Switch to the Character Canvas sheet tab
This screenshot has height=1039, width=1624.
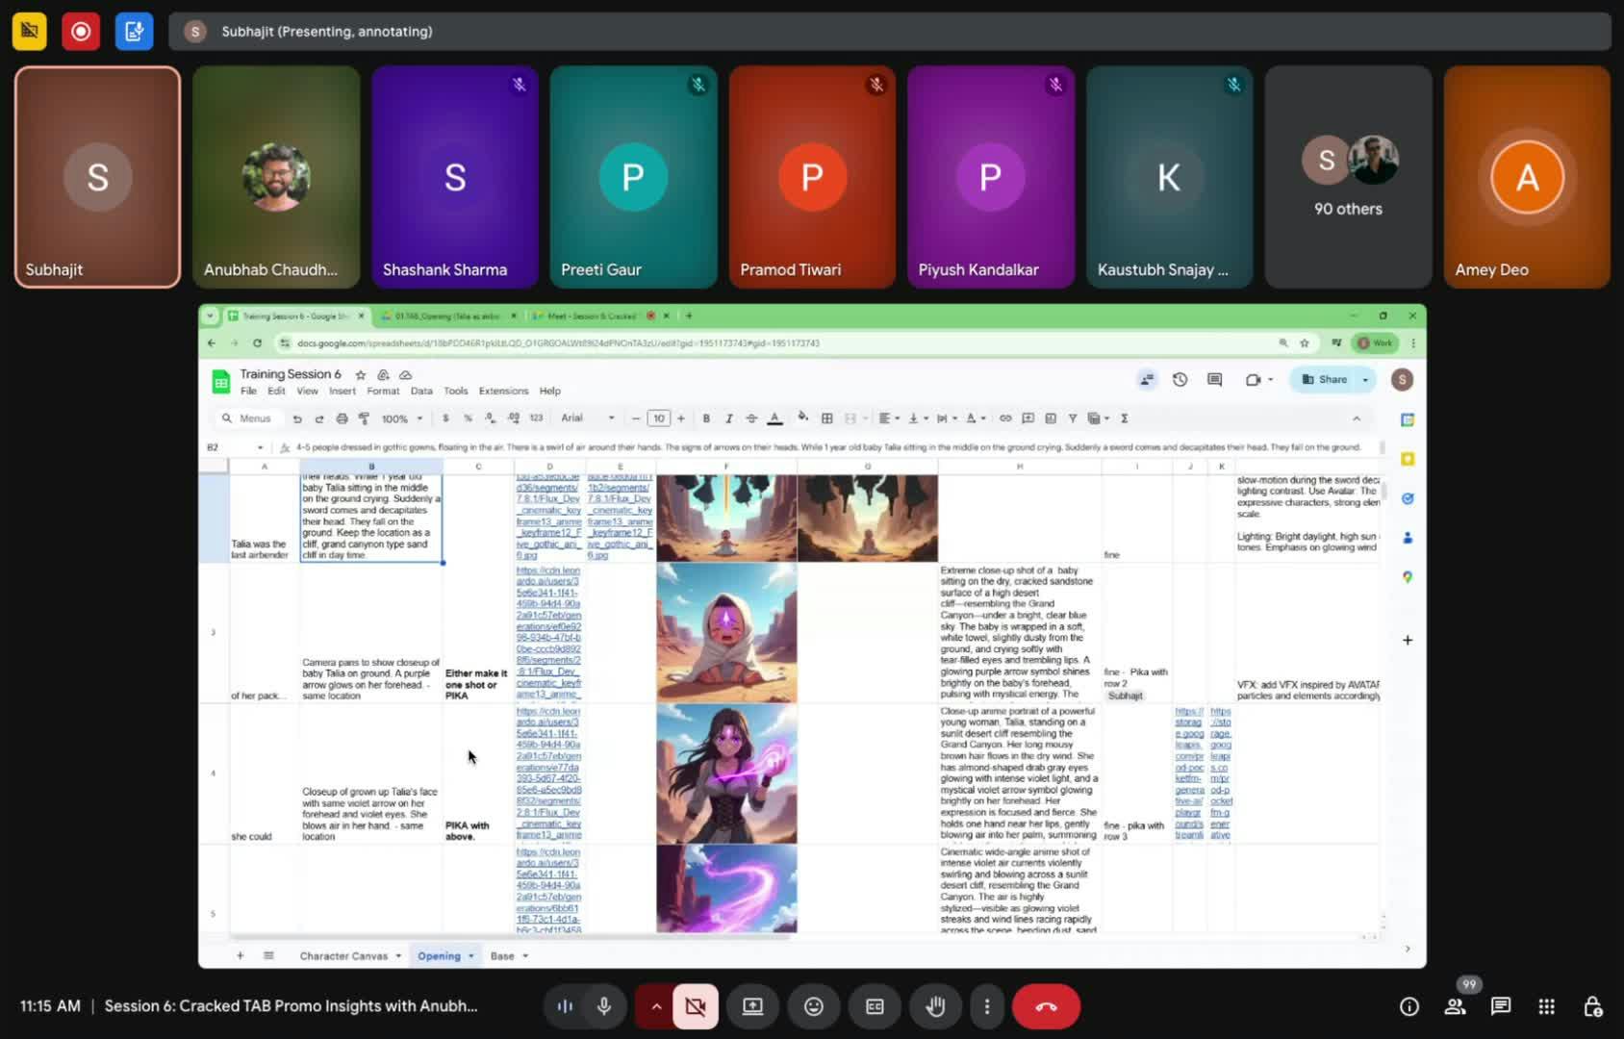coord(343,956)
